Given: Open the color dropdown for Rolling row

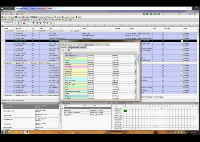Looking at the screenshot, I should click(x=136, y=96).
